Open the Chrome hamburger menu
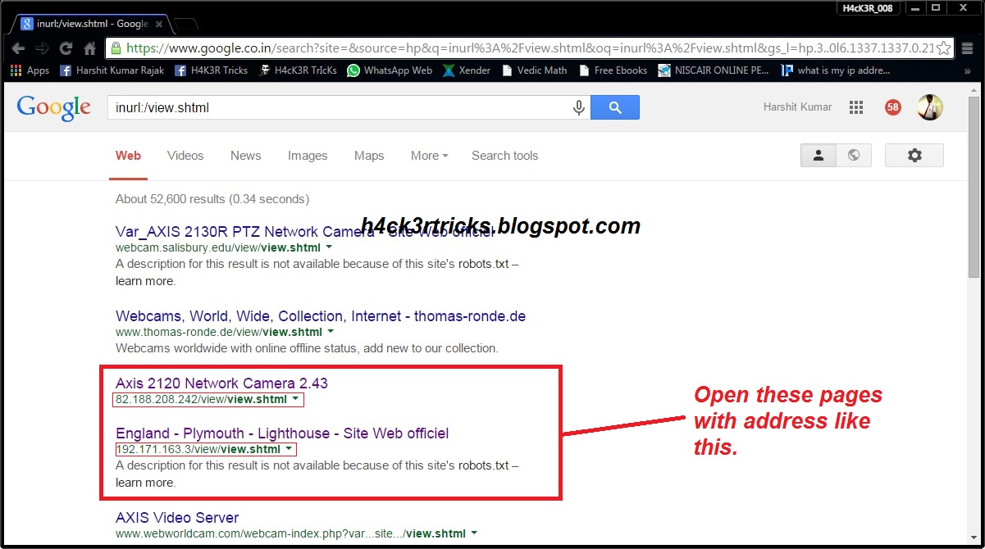 pyautogui.click(x=967, y=48)
